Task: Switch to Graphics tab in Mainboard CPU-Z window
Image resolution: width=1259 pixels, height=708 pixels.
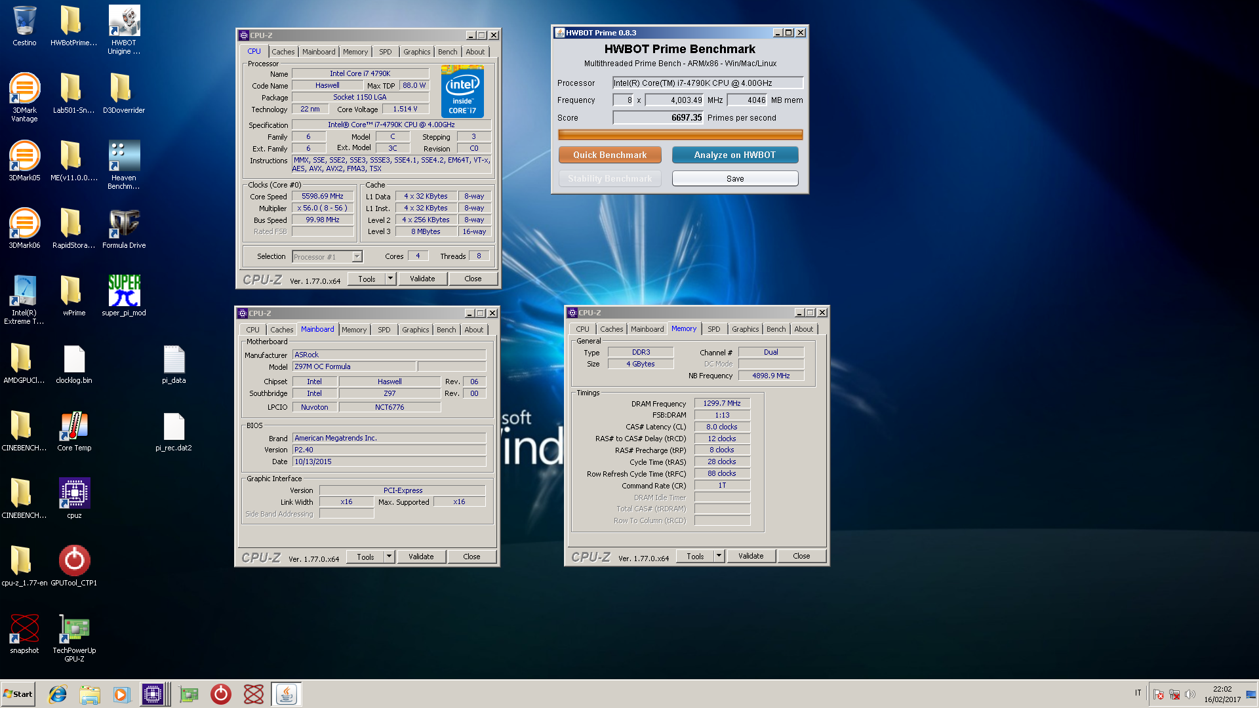Action: coord(416,330)
